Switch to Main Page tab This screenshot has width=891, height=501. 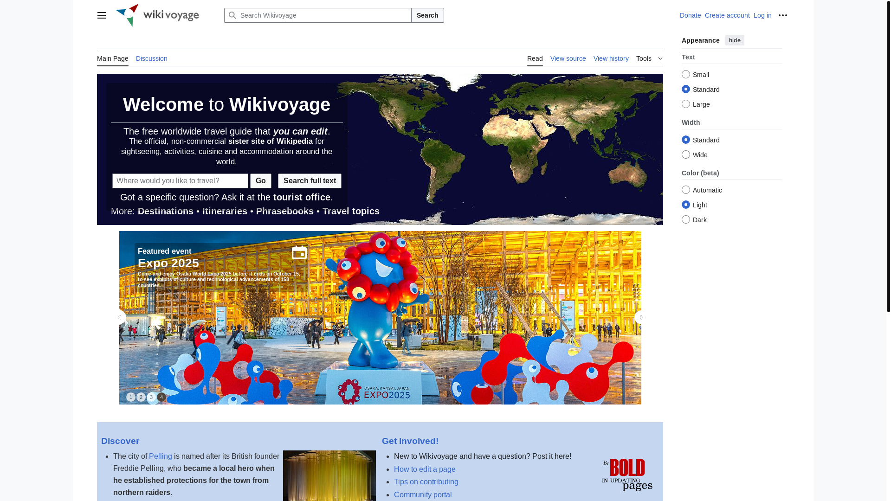click(113, 58)
